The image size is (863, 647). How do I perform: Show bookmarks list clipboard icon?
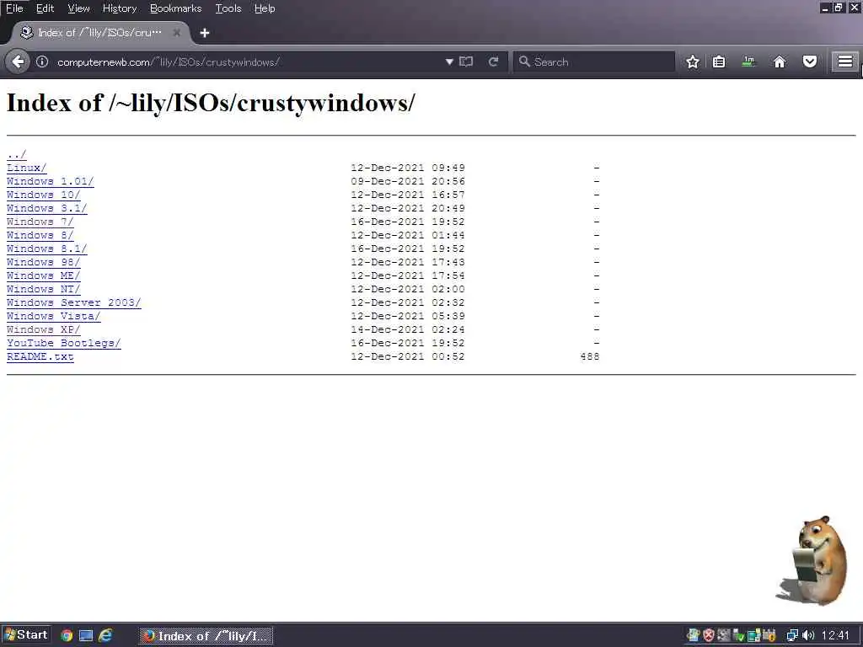[719, 61]
